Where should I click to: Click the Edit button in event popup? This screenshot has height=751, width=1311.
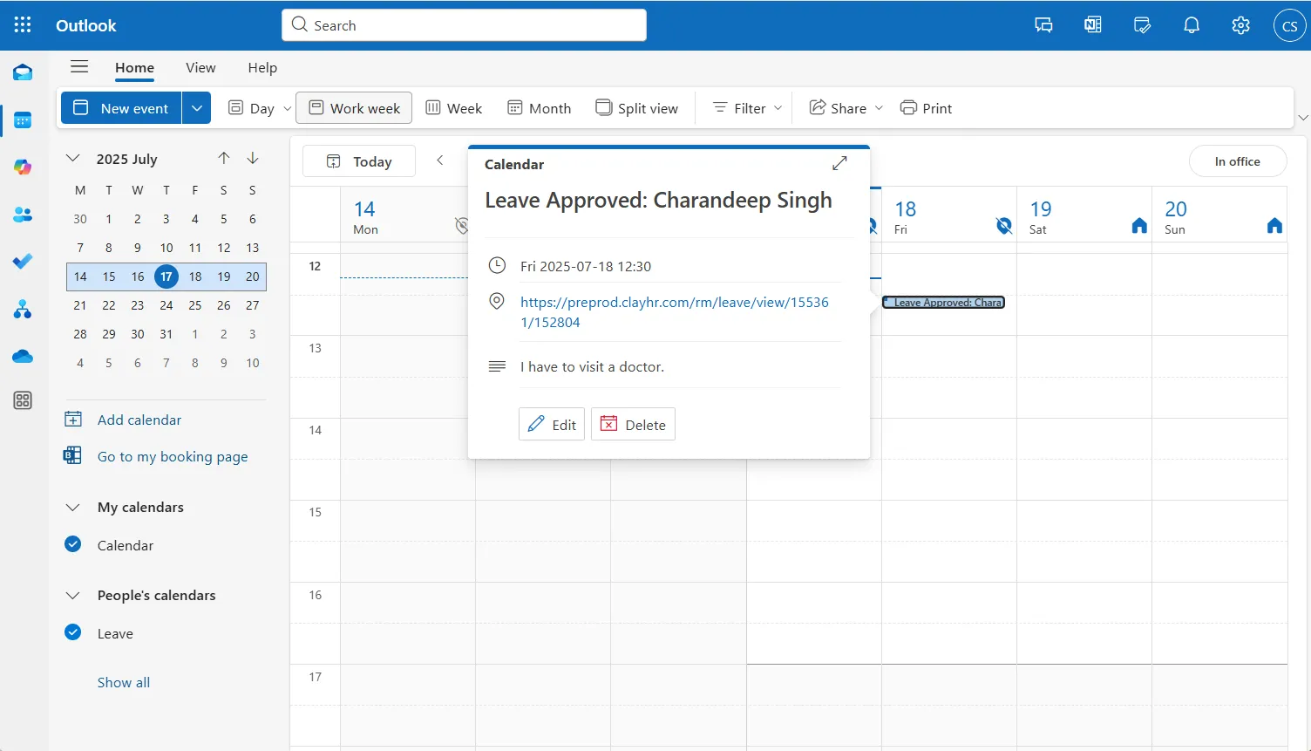552,424
